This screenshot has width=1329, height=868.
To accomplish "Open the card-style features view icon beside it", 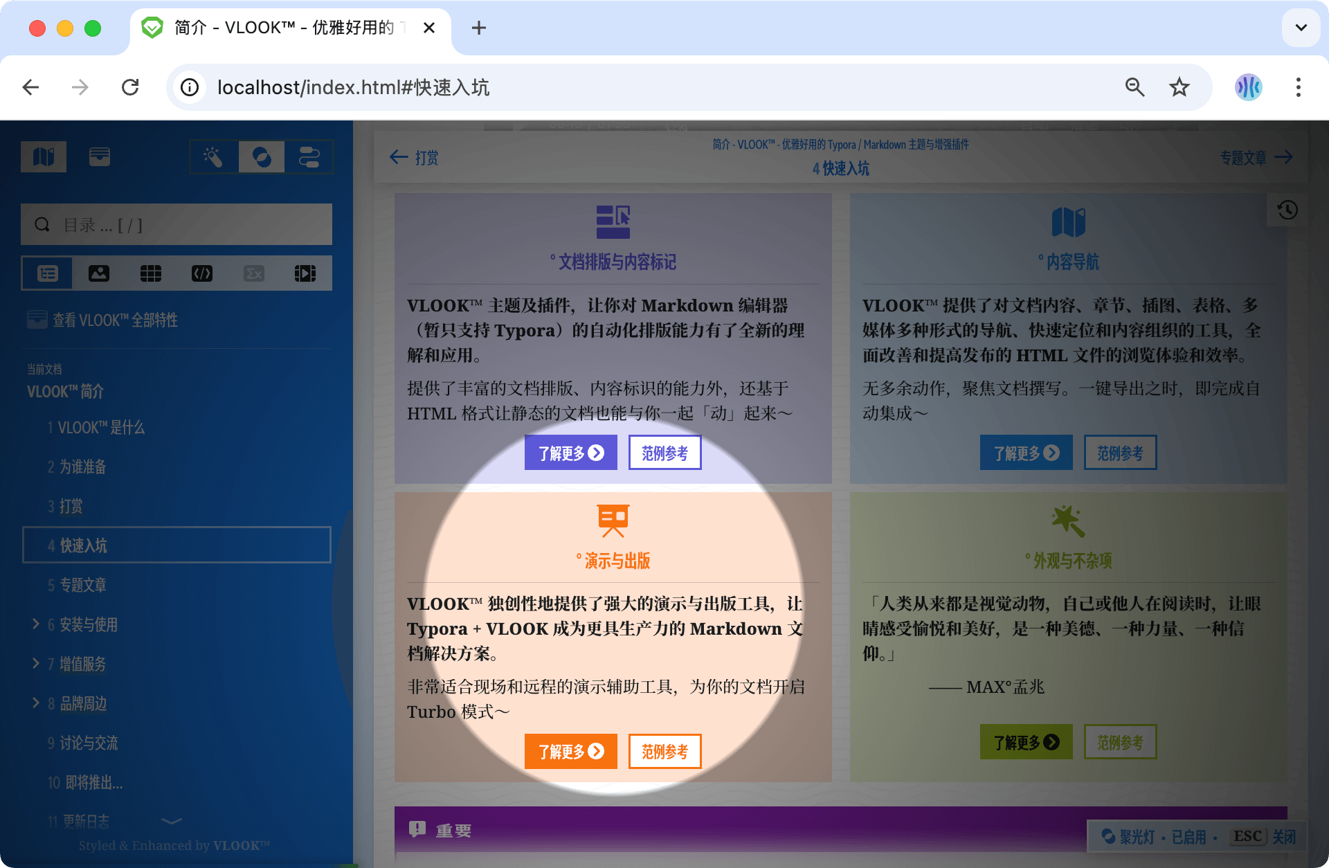I will (100, 156).
